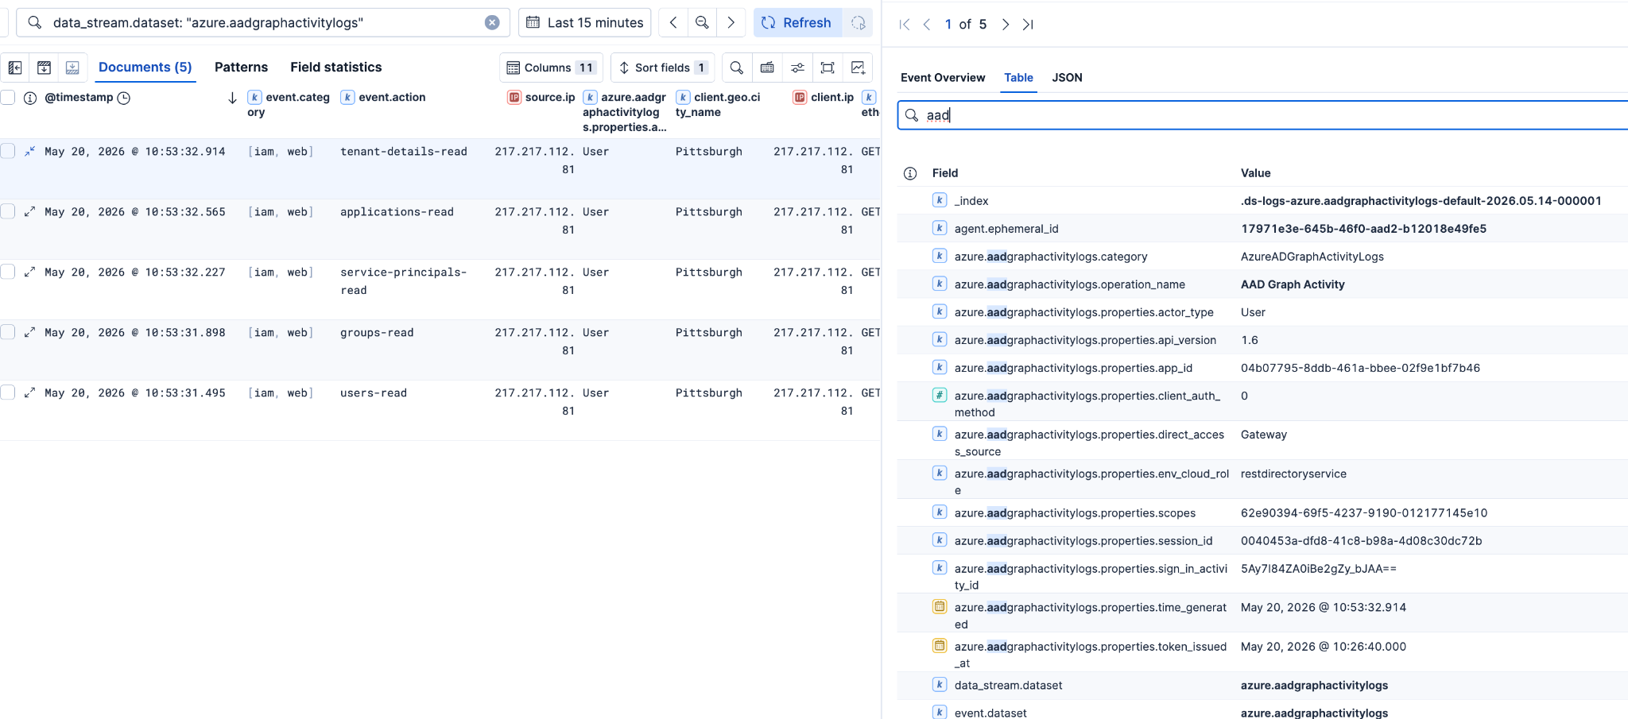
Task: Click the 'AzureADGraphActivityLogs' category value
Action: (1312, 257)
